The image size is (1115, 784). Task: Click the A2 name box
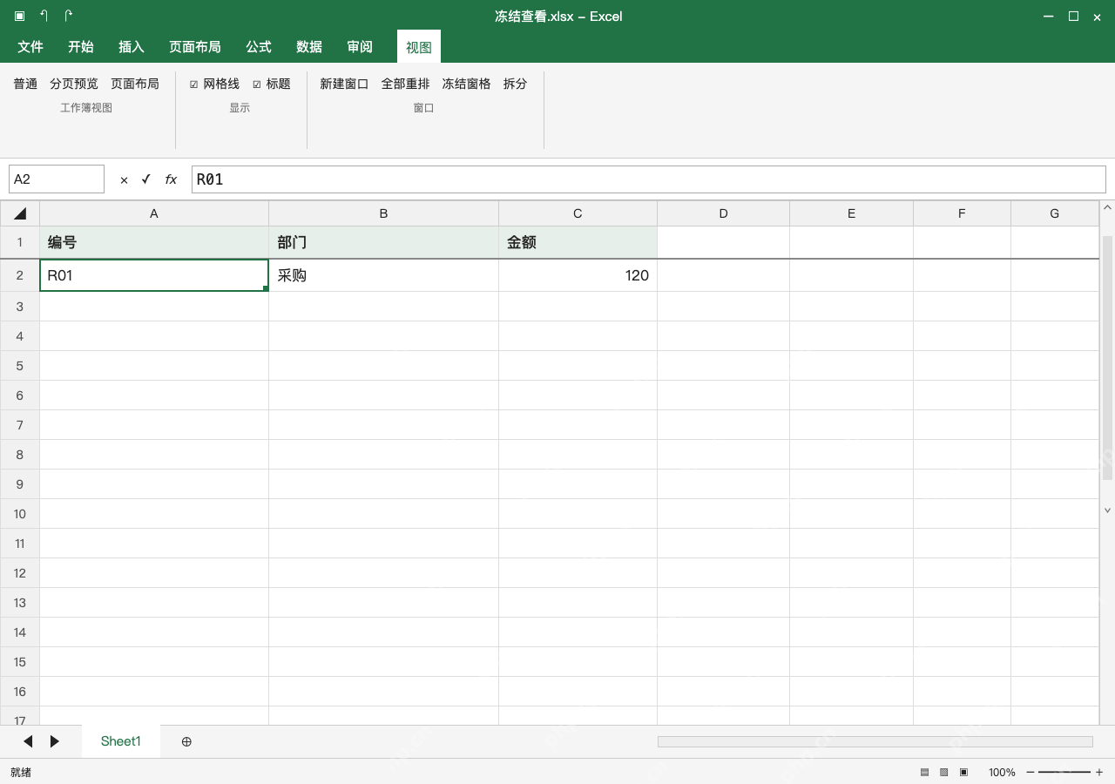57,179
